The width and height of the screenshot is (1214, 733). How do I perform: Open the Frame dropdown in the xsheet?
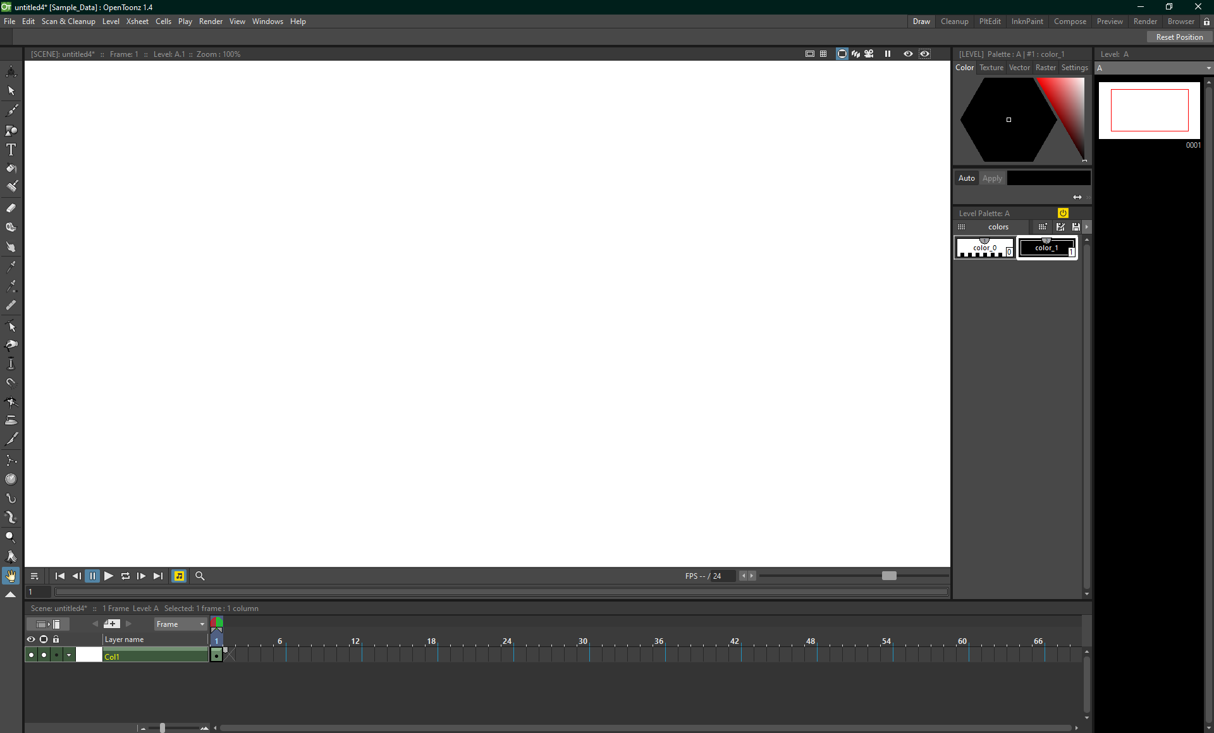[x=180, y=624]
